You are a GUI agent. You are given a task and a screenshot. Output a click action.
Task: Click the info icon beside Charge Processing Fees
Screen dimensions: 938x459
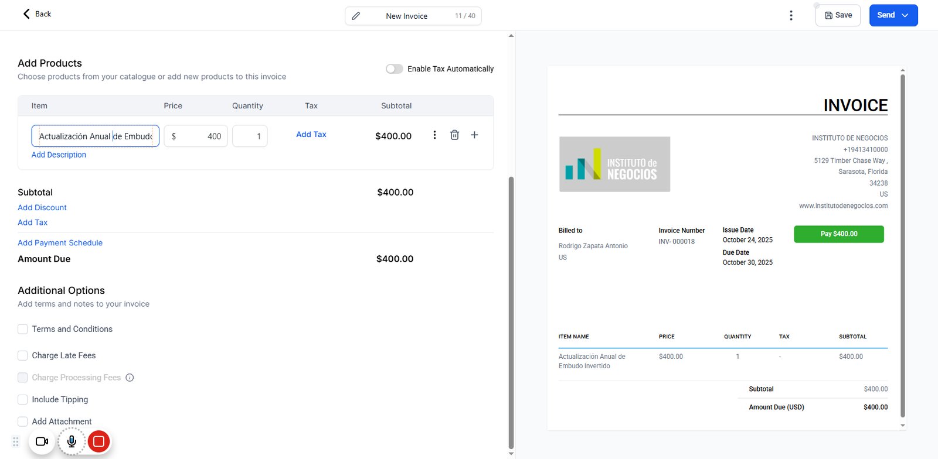click(x=130, y=378)
